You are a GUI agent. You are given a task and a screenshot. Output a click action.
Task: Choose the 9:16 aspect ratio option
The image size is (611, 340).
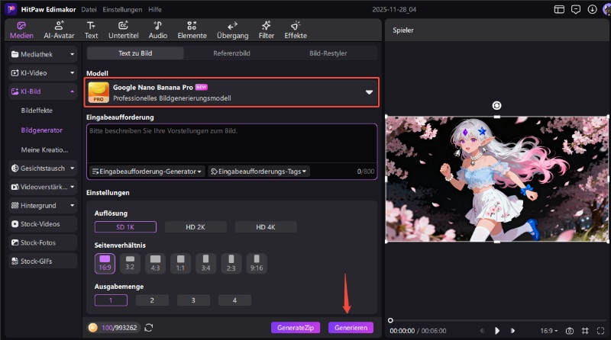pos(256,263)
